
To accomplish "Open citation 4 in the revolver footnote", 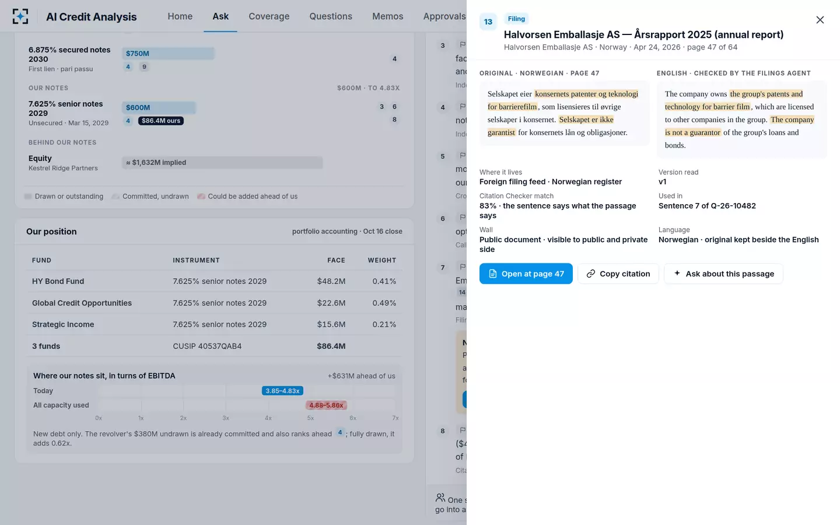I will click(x=340, y=433).
